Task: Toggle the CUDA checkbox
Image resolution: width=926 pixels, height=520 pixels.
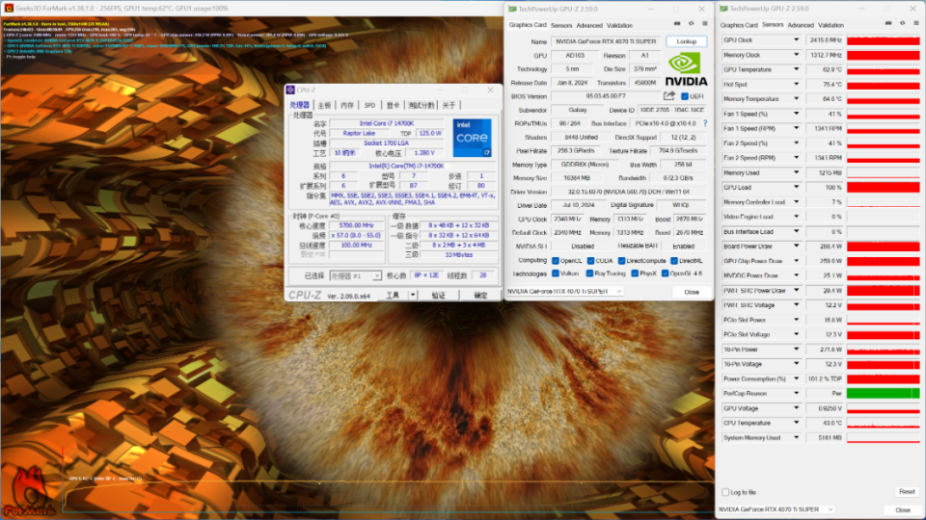Action: [x=590, y=261]
